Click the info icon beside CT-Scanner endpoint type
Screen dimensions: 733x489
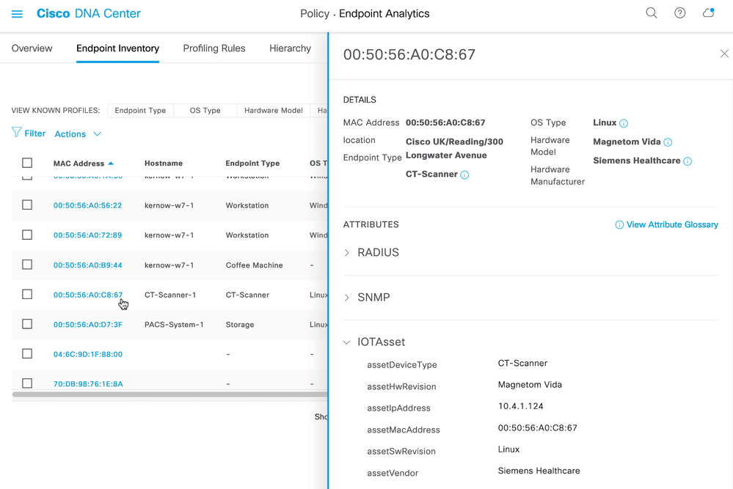[464, 175]
